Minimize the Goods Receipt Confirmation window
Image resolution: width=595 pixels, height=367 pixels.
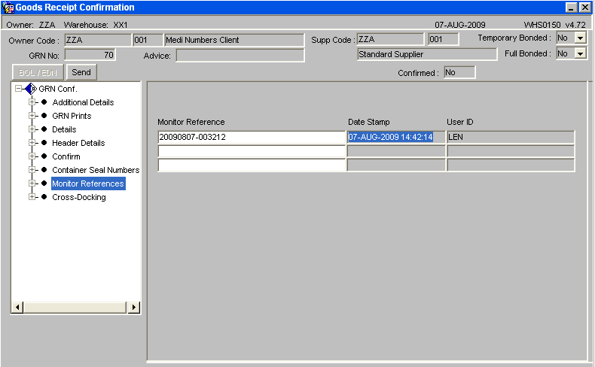(571, 8)
